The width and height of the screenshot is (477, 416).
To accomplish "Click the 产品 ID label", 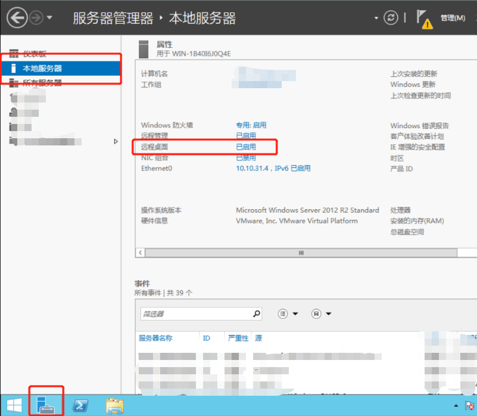I will 401,169.
